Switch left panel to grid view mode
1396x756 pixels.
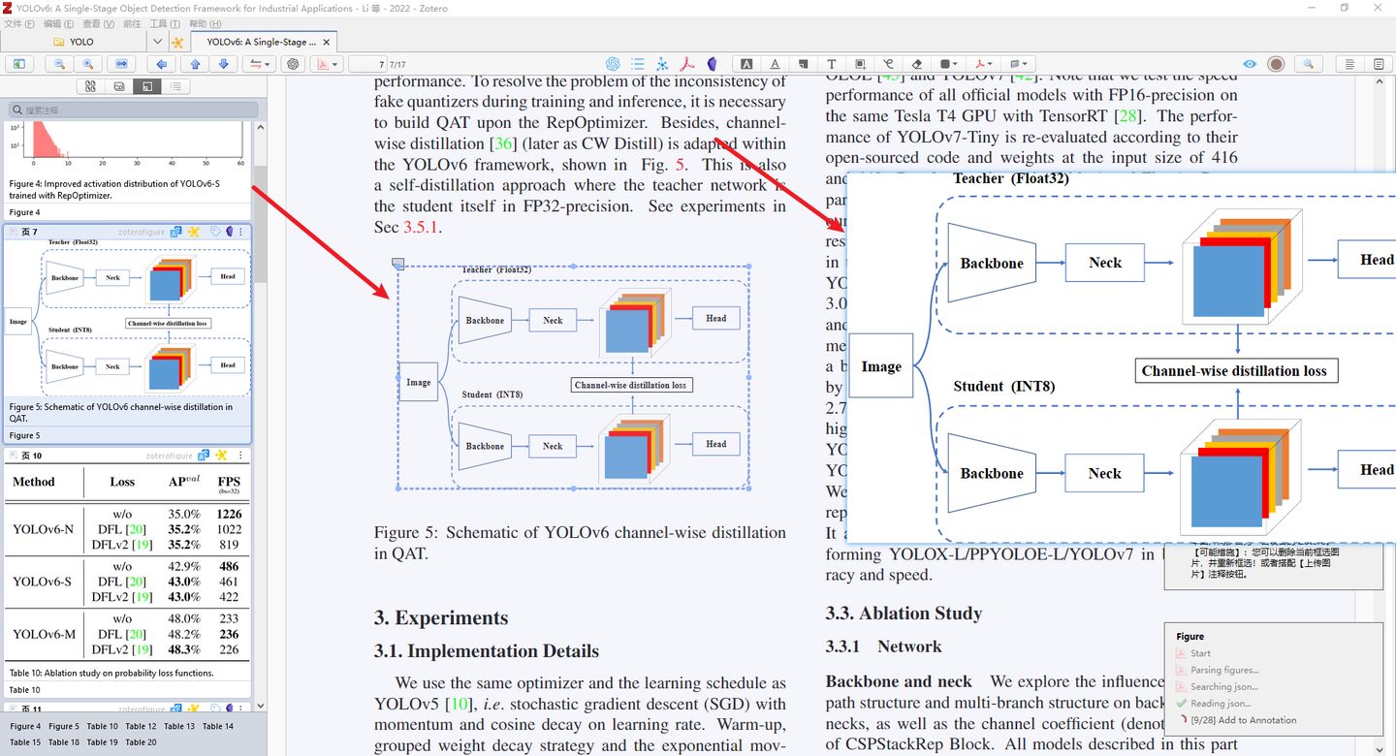(89, 85)
